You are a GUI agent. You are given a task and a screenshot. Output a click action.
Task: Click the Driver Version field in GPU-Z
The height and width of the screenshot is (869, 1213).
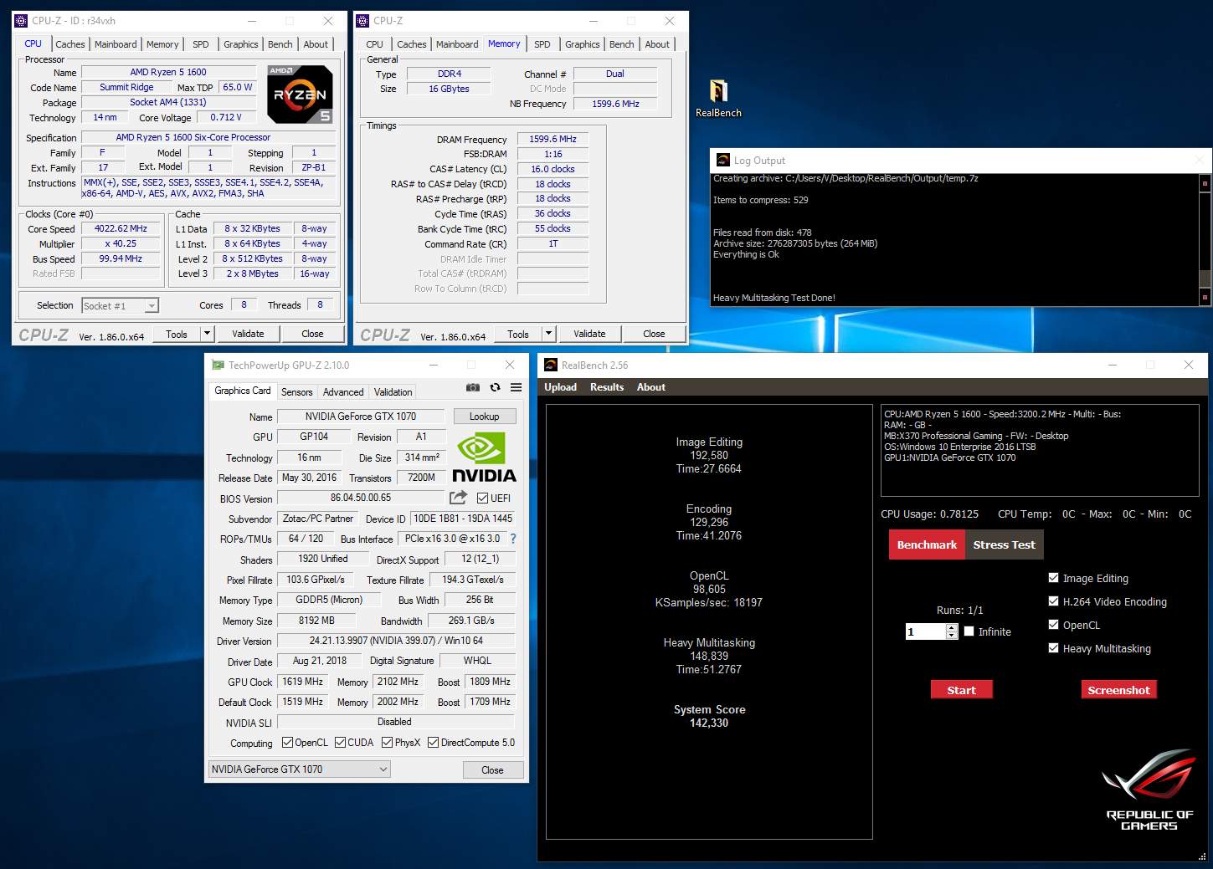[x=396, y=641]
